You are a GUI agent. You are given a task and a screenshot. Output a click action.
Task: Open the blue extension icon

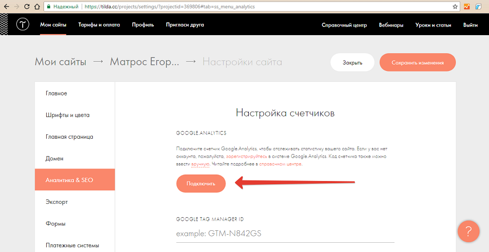coord(478,7)
